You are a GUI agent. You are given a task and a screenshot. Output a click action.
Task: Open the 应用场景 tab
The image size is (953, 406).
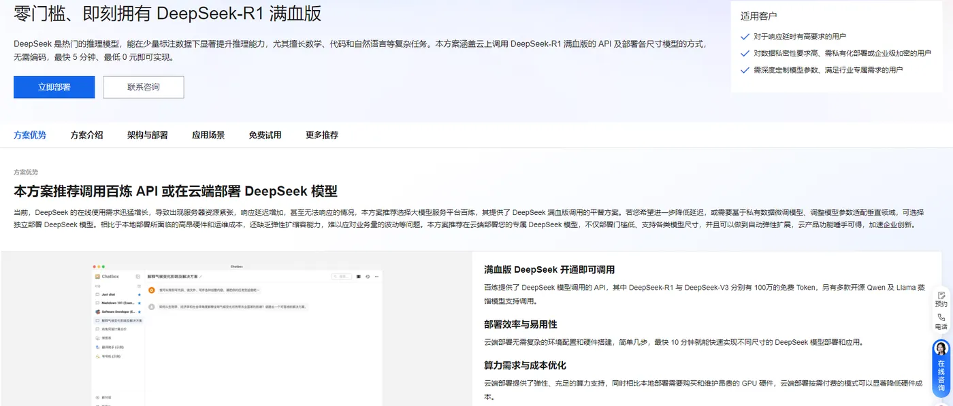208,135
